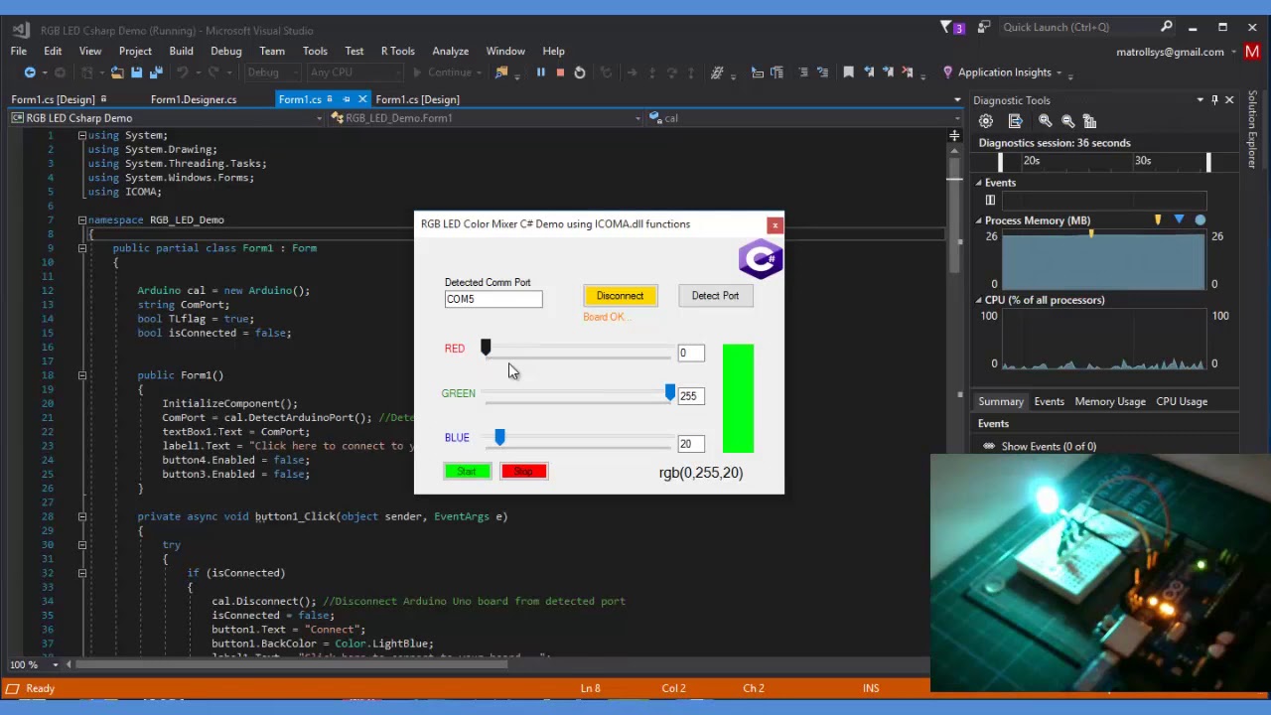Click the Application Insights lightbulb icon

(947, 72)
